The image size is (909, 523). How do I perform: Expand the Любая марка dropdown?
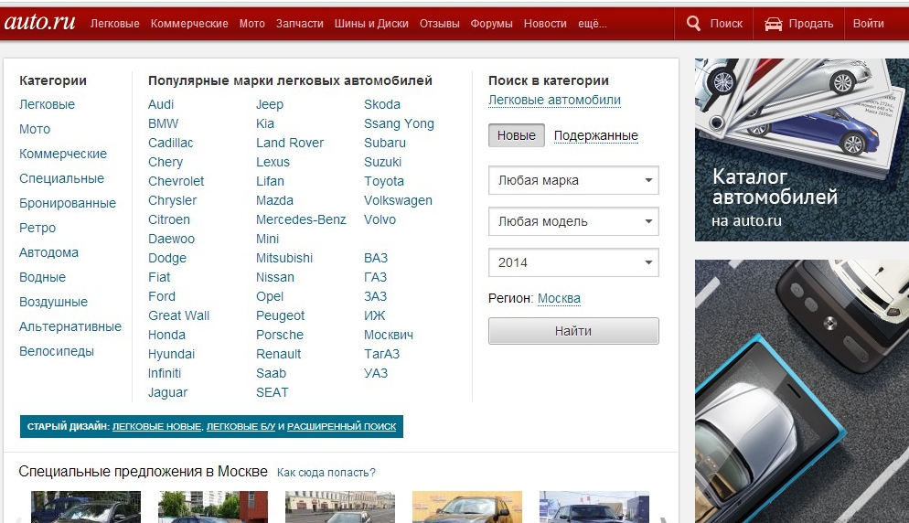click(x=573, y=181)
